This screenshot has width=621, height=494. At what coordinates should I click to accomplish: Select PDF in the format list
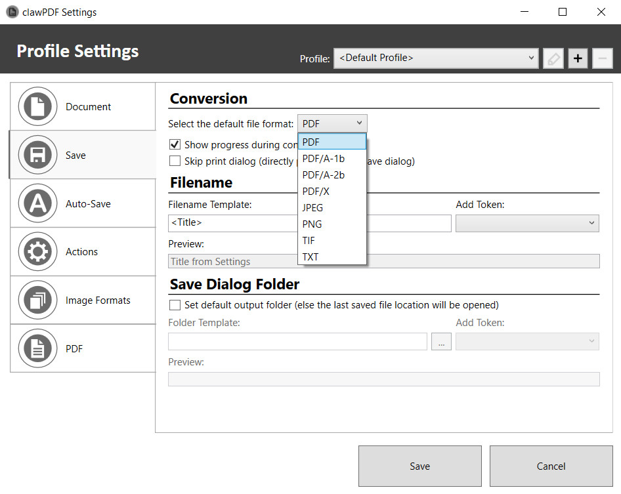click(x=332, y=142)
